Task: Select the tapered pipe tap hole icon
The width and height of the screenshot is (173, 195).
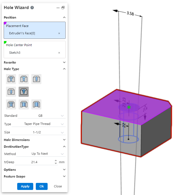Action: tap(24, 92)
